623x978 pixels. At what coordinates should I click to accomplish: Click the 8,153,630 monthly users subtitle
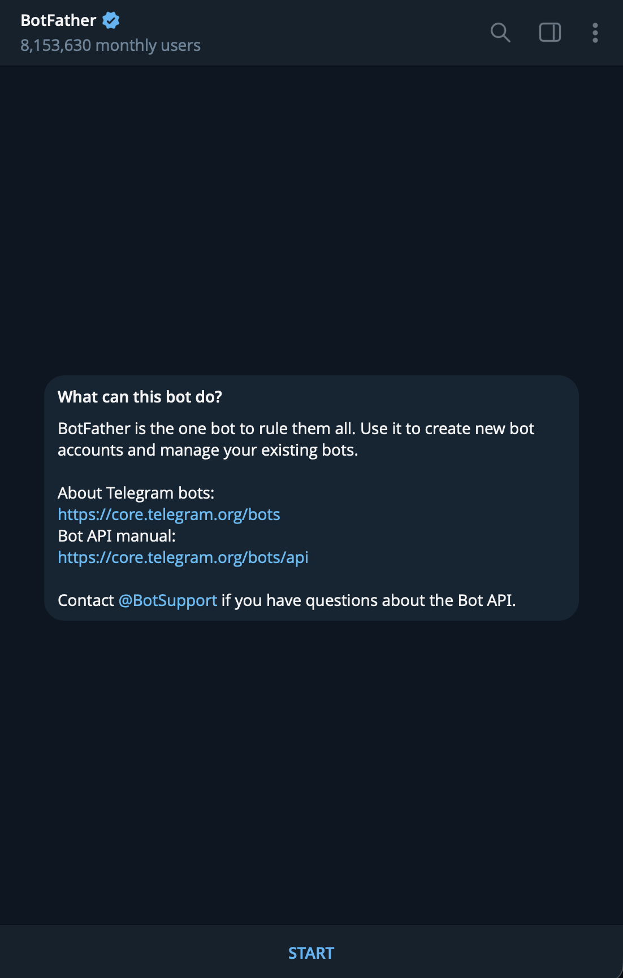click(x=110, y=45)
